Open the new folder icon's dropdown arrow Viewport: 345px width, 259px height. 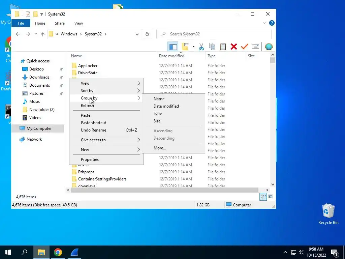(x=193, y=47)
